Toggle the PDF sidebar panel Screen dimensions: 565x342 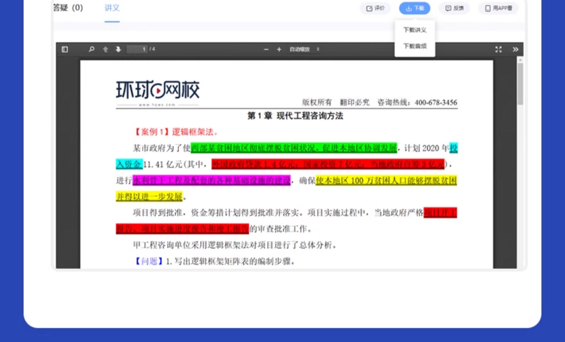point(65,49)
